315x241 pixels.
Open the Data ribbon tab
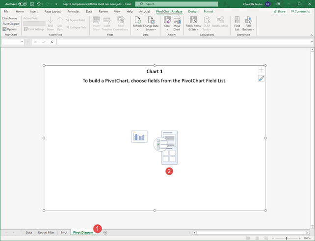coord(89,11)
